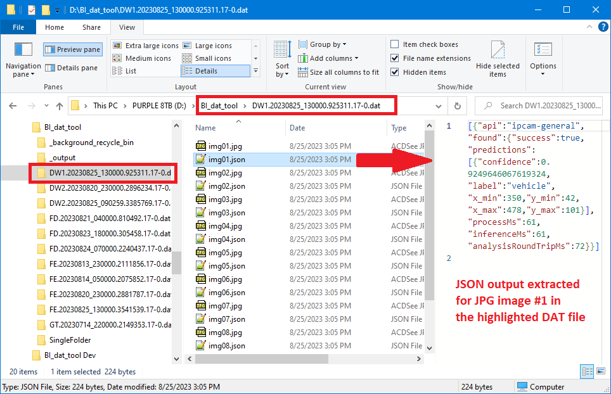The height and width of the screenshot is (394, 611).
Task: Open the File menu
Action: point(18,27)
